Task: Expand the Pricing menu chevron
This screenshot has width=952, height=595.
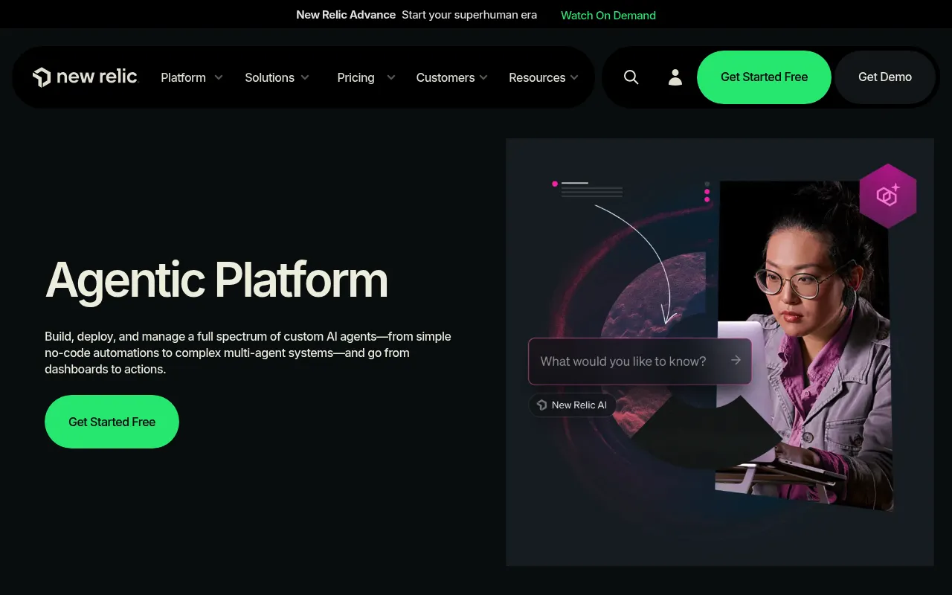Action: 391,77
